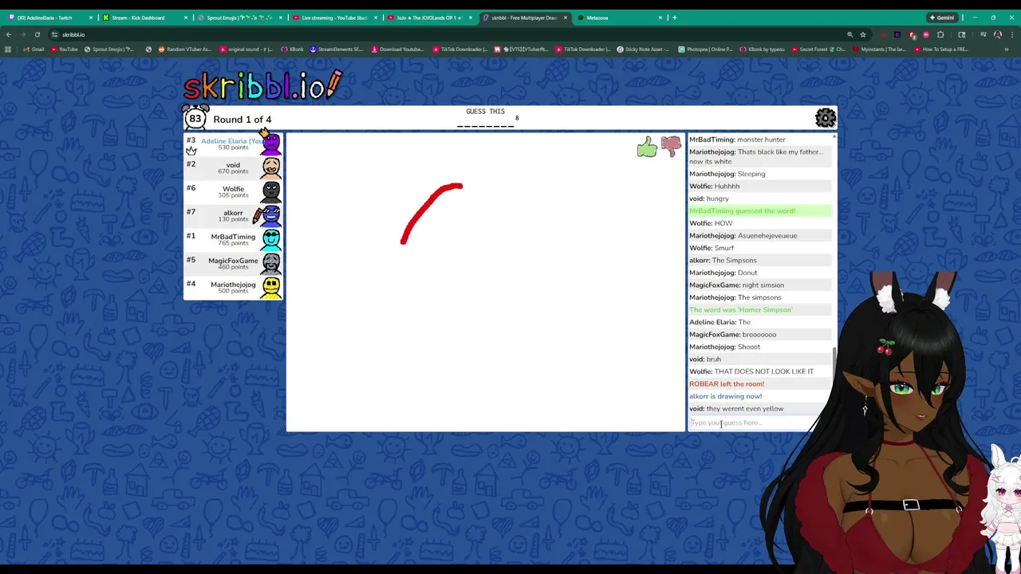Open How To Setup a FRE bookmark
This screenshot has height=574, width=1021.
(941, 49)
